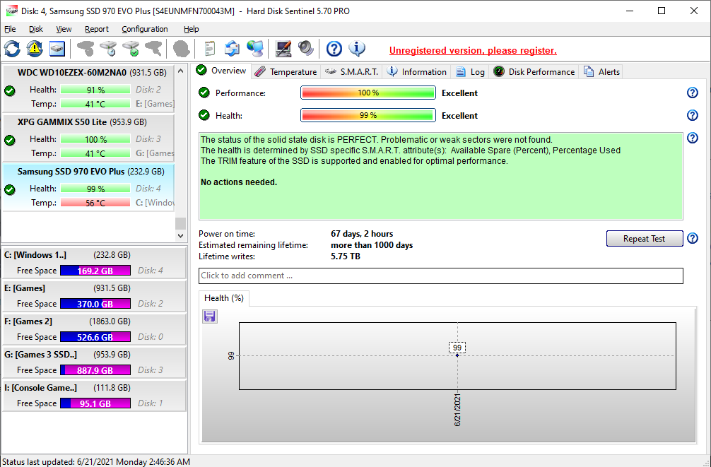
Task: Click the help icon next to Repeat Test
Action: (x=693, y=238)
